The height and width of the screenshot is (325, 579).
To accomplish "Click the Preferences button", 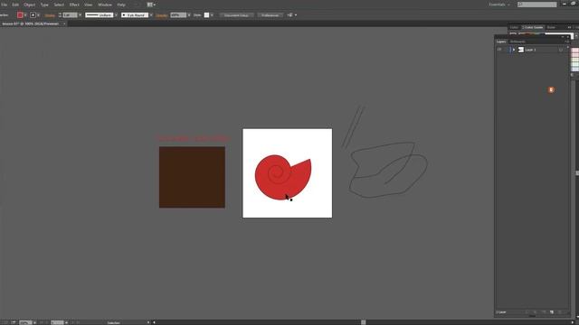I will pos(270,15).
